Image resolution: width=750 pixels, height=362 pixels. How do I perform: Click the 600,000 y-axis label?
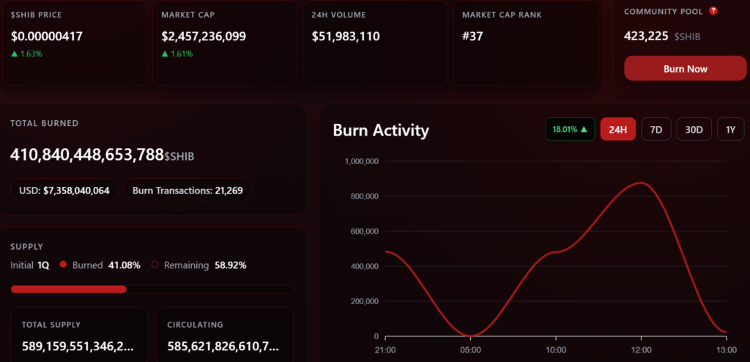pyautogui.click(x=365, y=232)
